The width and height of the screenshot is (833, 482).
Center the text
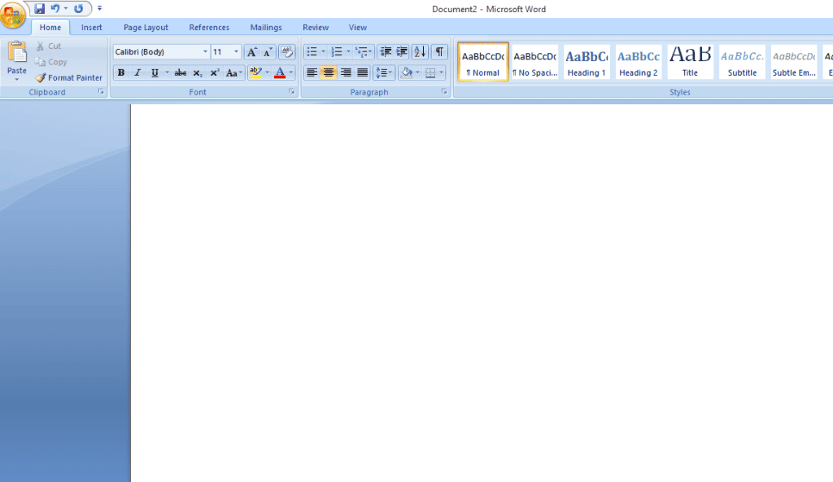coord(329,73)
